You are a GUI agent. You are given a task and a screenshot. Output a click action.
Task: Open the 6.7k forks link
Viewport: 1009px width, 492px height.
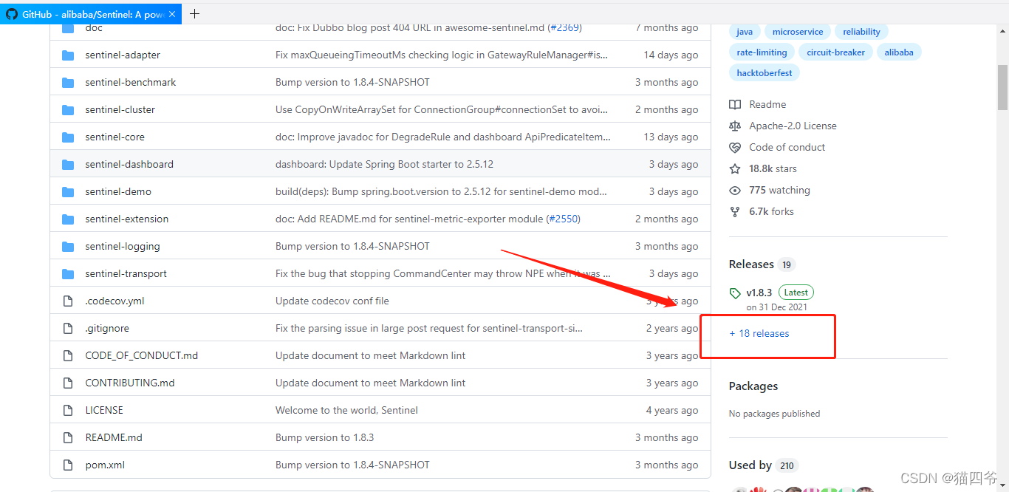click(771, 212)
